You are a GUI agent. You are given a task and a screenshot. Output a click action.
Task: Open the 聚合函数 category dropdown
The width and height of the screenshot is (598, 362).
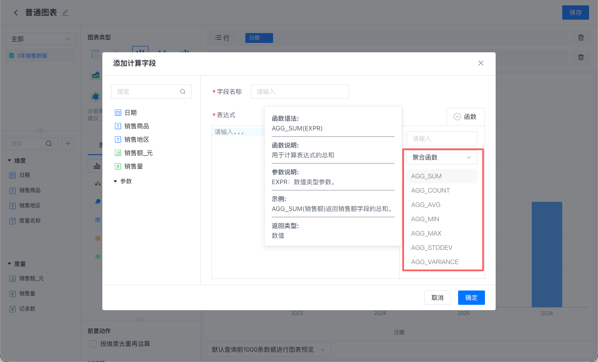coord(442,157)
